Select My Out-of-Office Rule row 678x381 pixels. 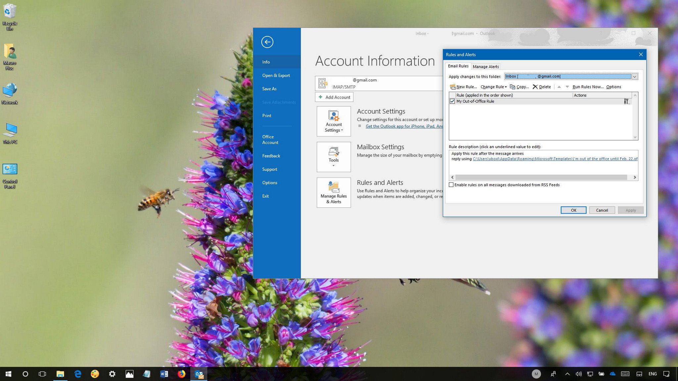coord(540,101)
